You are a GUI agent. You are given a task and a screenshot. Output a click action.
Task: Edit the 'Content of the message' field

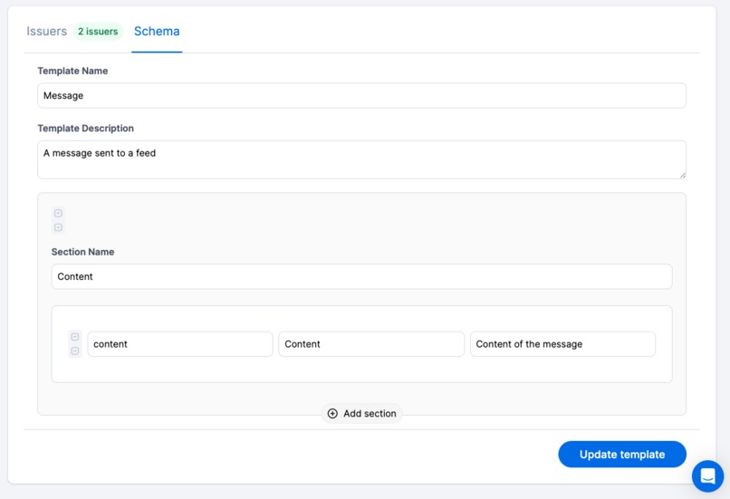pyautogui.click(x=562, y=344)
